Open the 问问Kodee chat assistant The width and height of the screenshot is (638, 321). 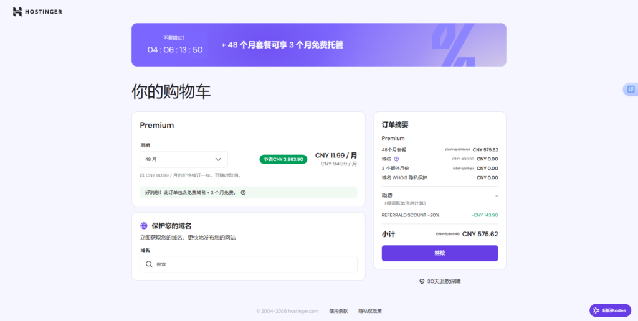[610, 310]
